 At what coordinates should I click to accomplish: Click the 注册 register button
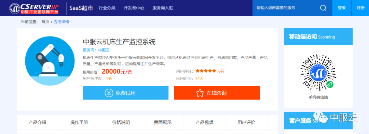click(360, 8)
